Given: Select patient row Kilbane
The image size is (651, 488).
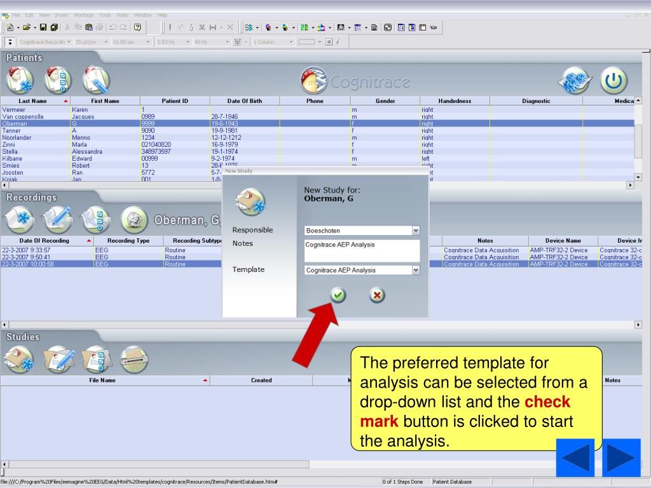Looking at the screenshot, I should click(318, 158).
